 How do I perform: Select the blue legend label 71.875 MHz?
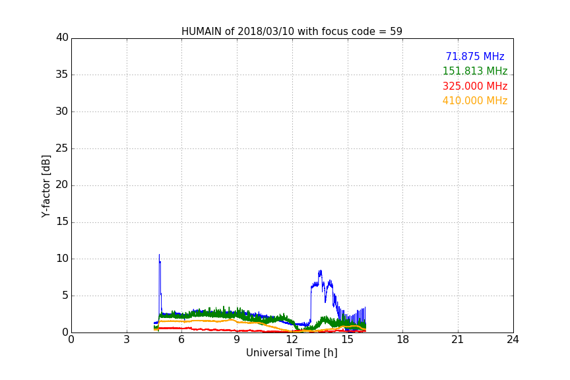click(475, 56)
